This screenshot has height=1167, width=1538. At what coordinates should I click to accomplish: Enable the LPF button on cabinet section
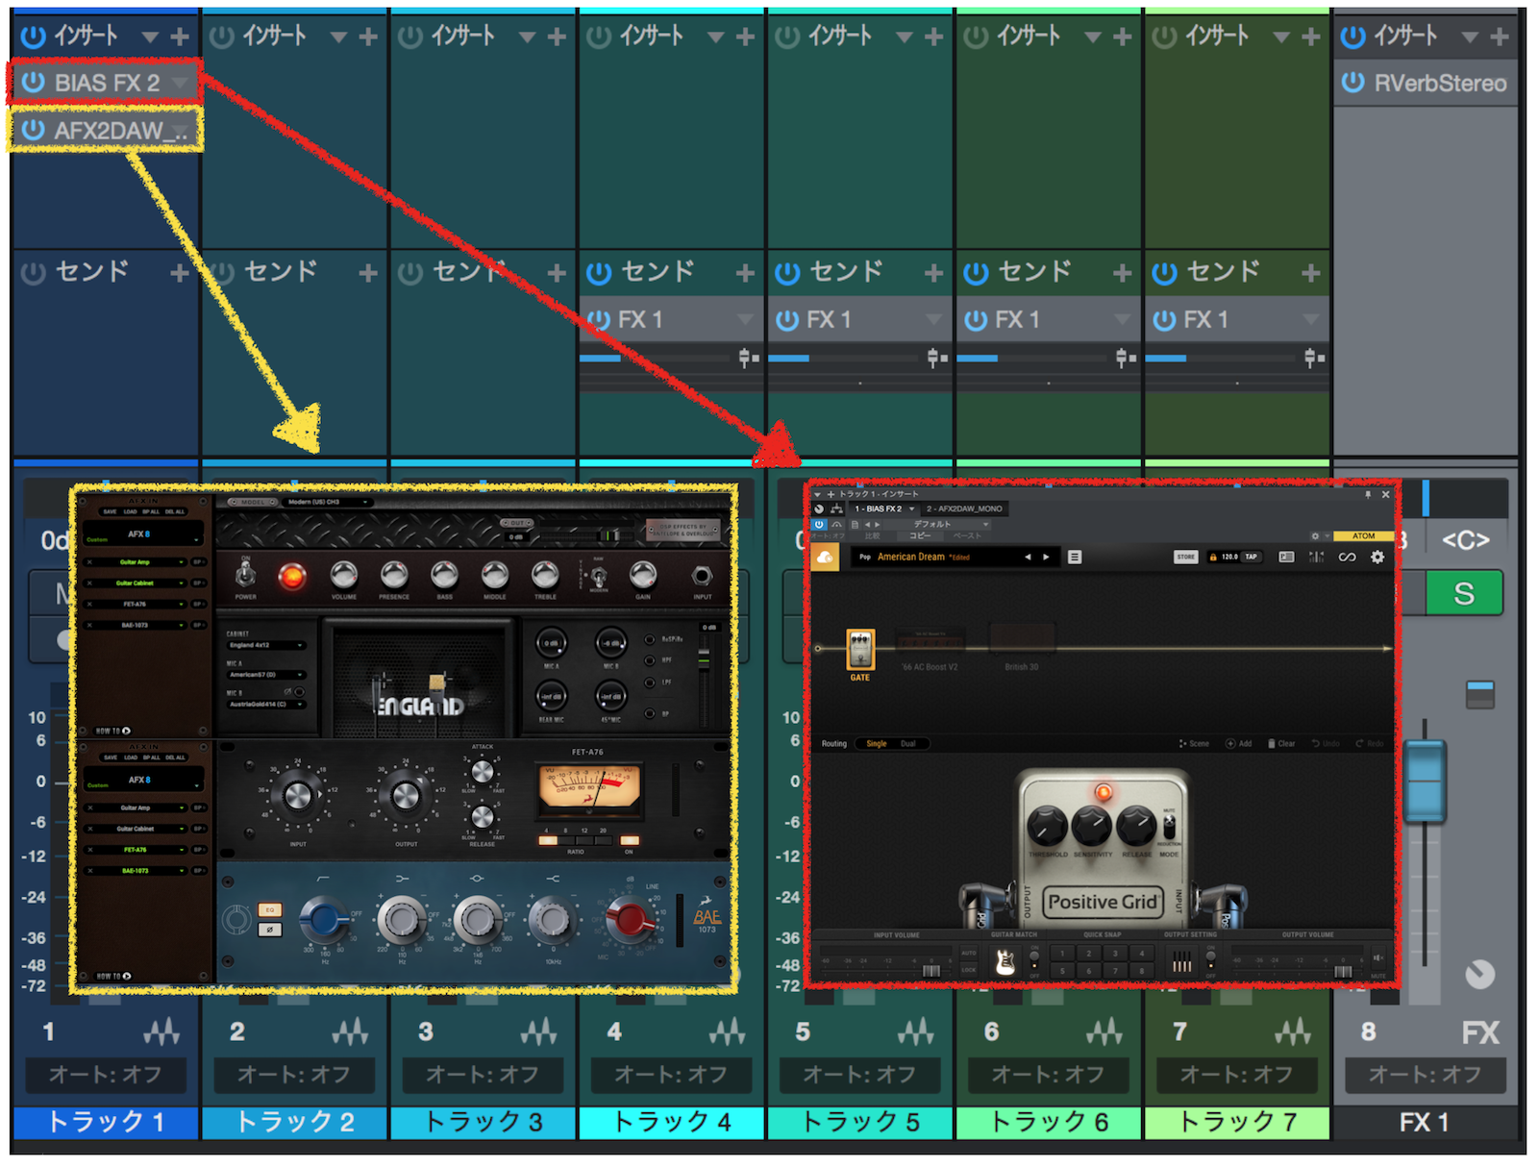click(651, 682)
